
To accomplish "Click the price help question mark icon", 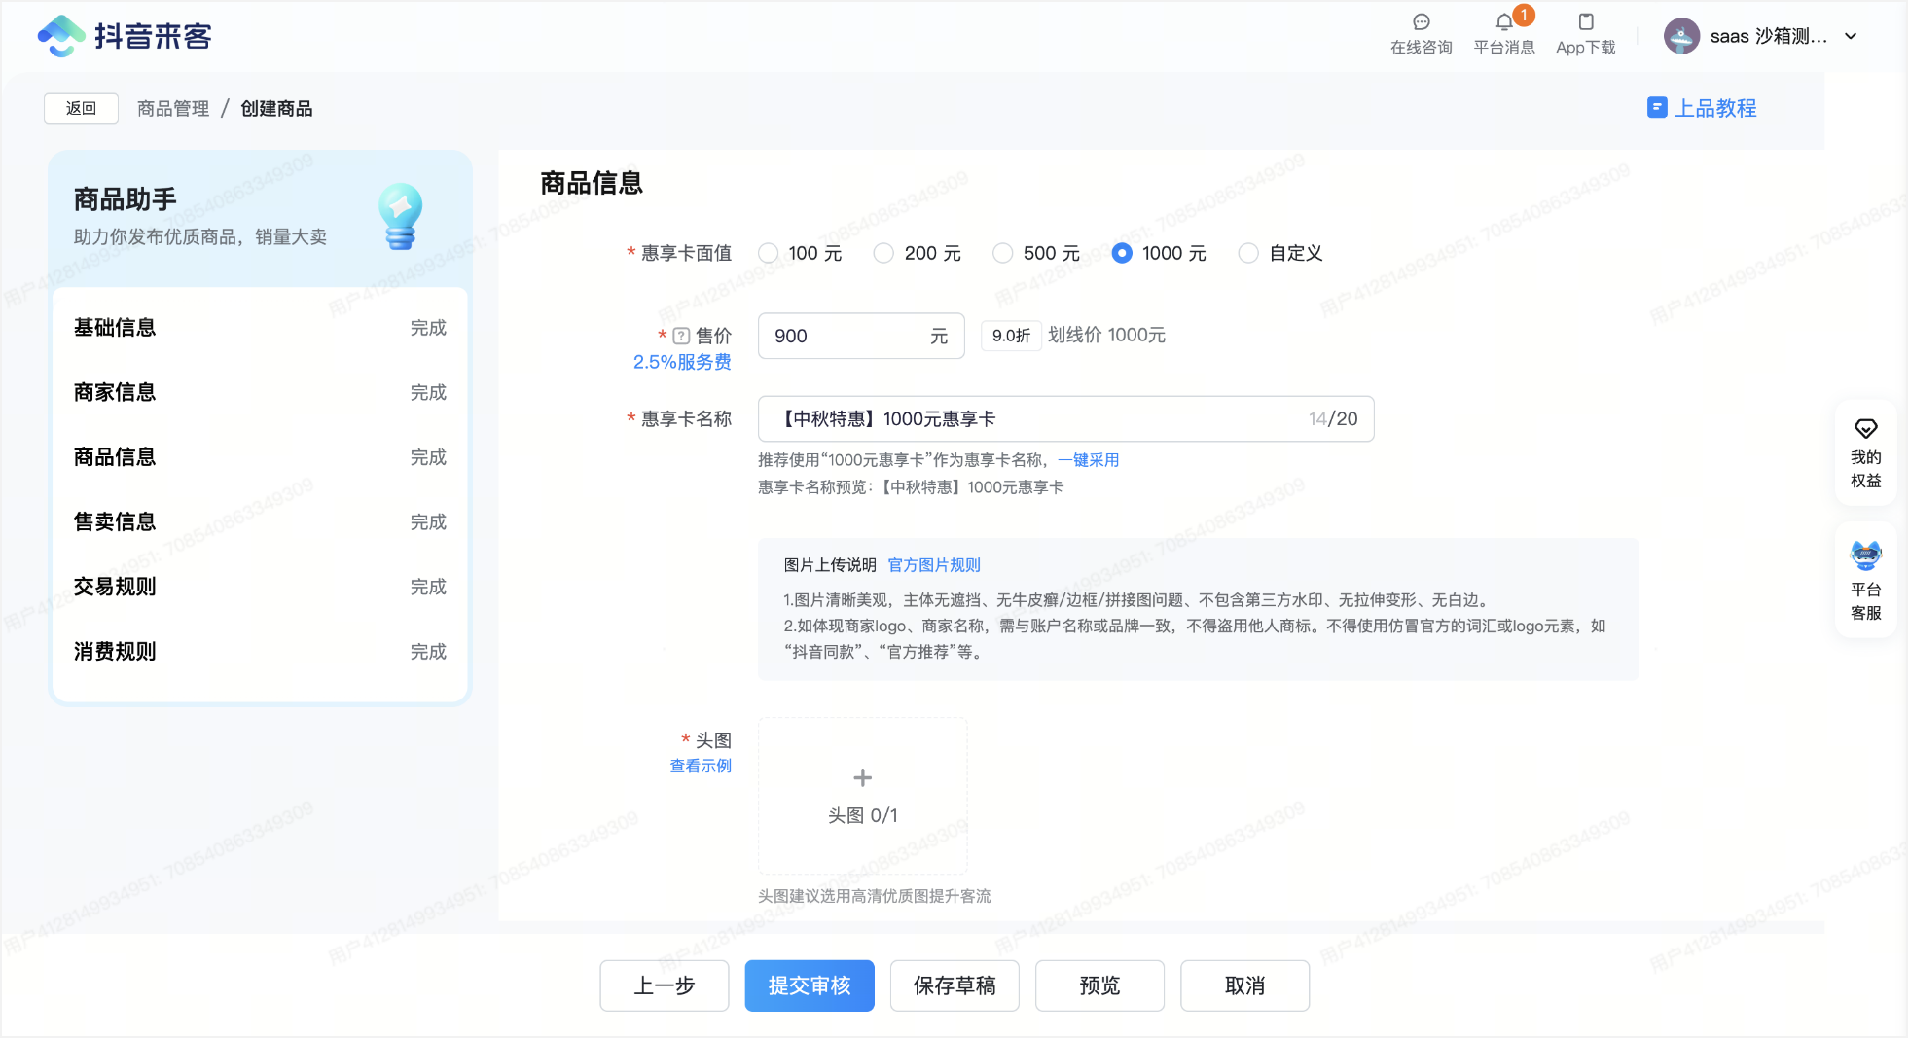I will tap(681, 337).
